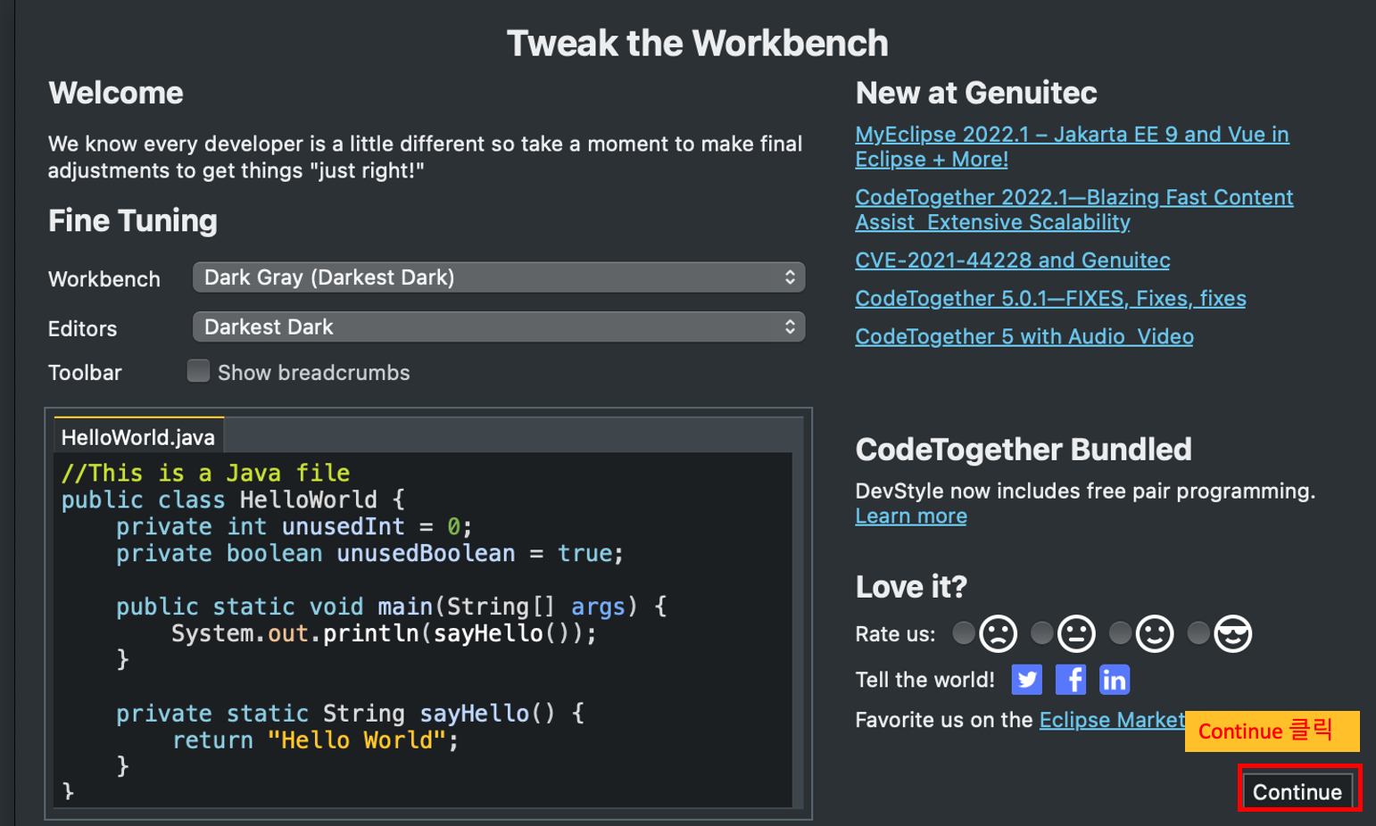Share on Facebook icon

(1071, 680)
